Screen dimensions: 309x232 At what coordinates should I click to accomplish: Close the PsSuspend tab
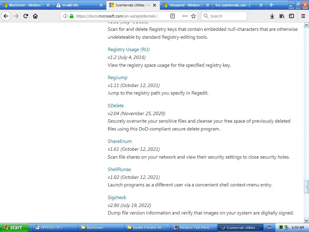coord(208,5)
